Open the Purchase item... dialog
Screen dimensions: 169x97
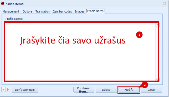point(84,90)
